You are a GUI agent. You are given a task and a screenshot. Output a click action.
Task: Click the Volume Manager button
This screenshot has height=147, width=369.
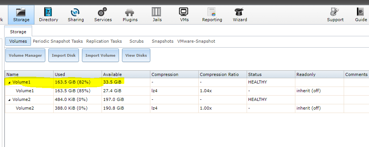[25, 55]
